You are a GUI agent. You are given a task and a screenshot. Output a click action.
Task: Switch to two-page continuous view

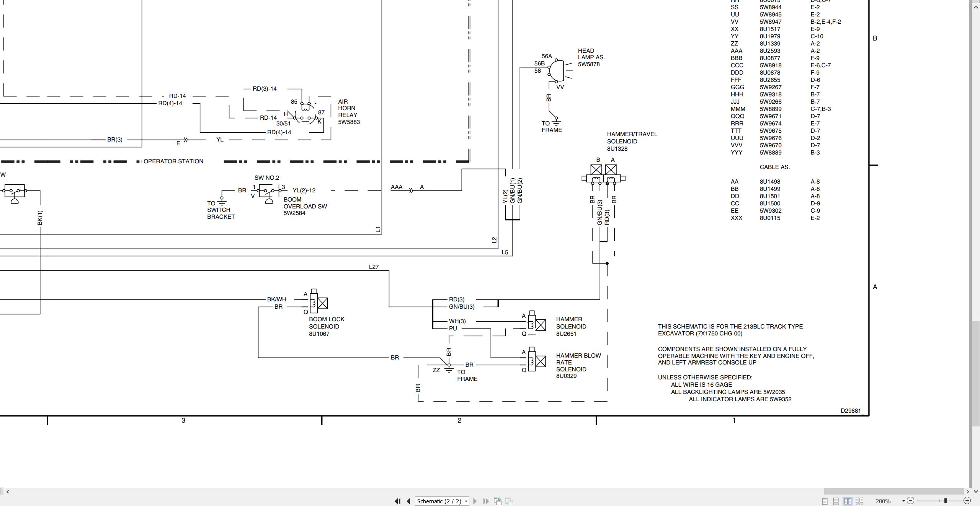[x=859, y=501]
